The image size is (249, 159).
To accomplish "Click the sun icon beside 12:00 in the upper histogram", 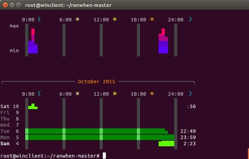I will [x=115, y=19].
